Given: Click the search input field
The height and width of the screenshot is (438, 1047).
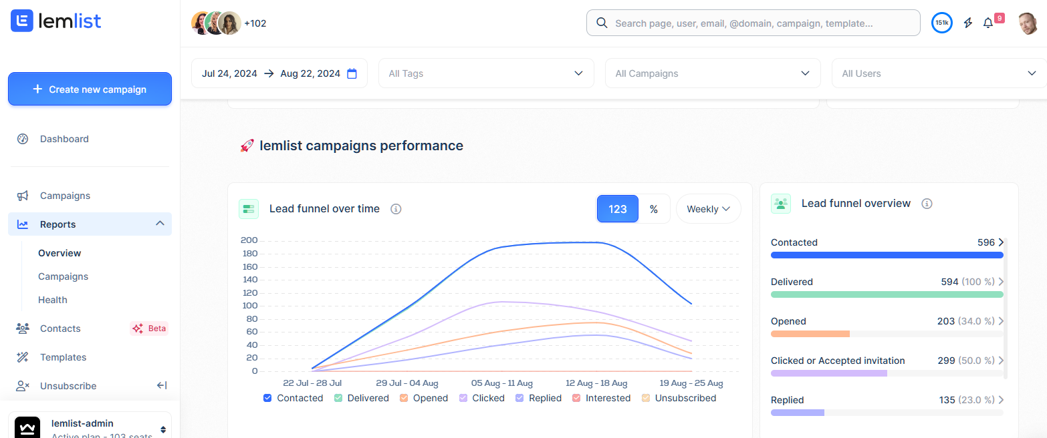Looking at the screenshot, I should click(x=753, y=23).
